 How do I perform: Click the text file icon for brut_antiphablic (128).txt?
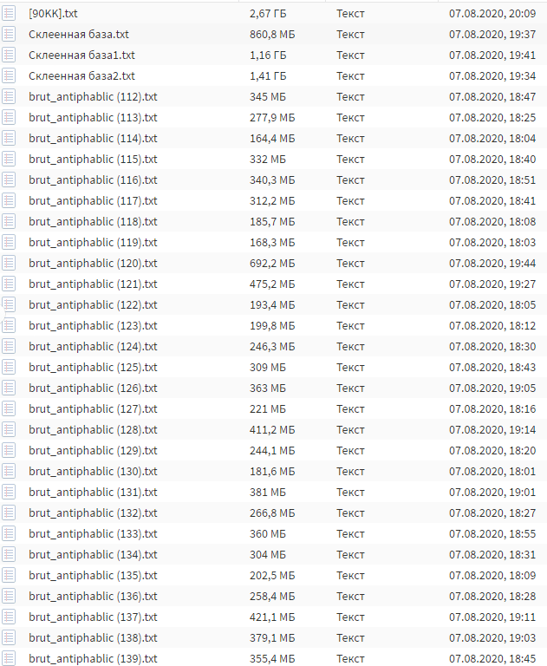9,429
